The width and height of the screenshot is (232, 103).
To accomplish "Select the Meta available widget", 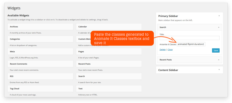I will pyautogui.click(x=40, y=52).
